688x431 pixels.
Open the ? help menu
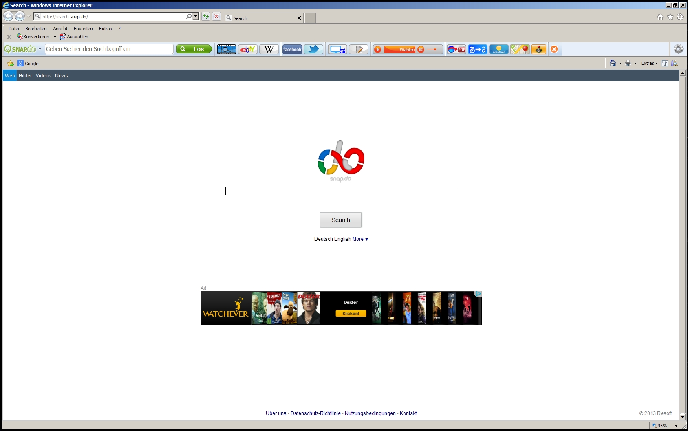[x=119, y=29]
